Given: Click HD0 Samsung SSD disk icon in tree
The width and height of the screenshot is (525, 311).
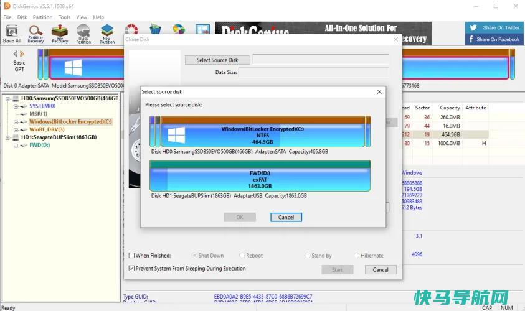Looking at the screenshot, I should click(16, 98).
